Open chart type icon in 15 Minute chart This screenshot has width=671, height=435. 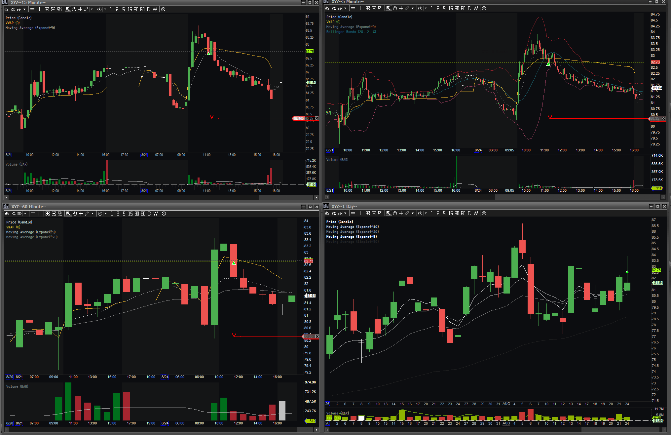click(x=7, y=9)
